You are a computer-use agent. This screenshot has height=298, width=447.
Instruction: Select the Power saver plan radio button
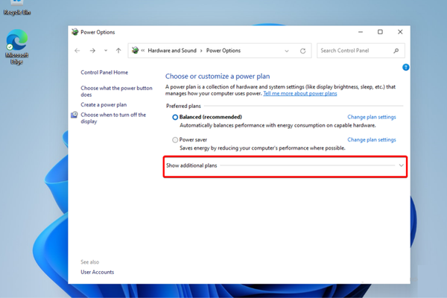tap(175, 140)
